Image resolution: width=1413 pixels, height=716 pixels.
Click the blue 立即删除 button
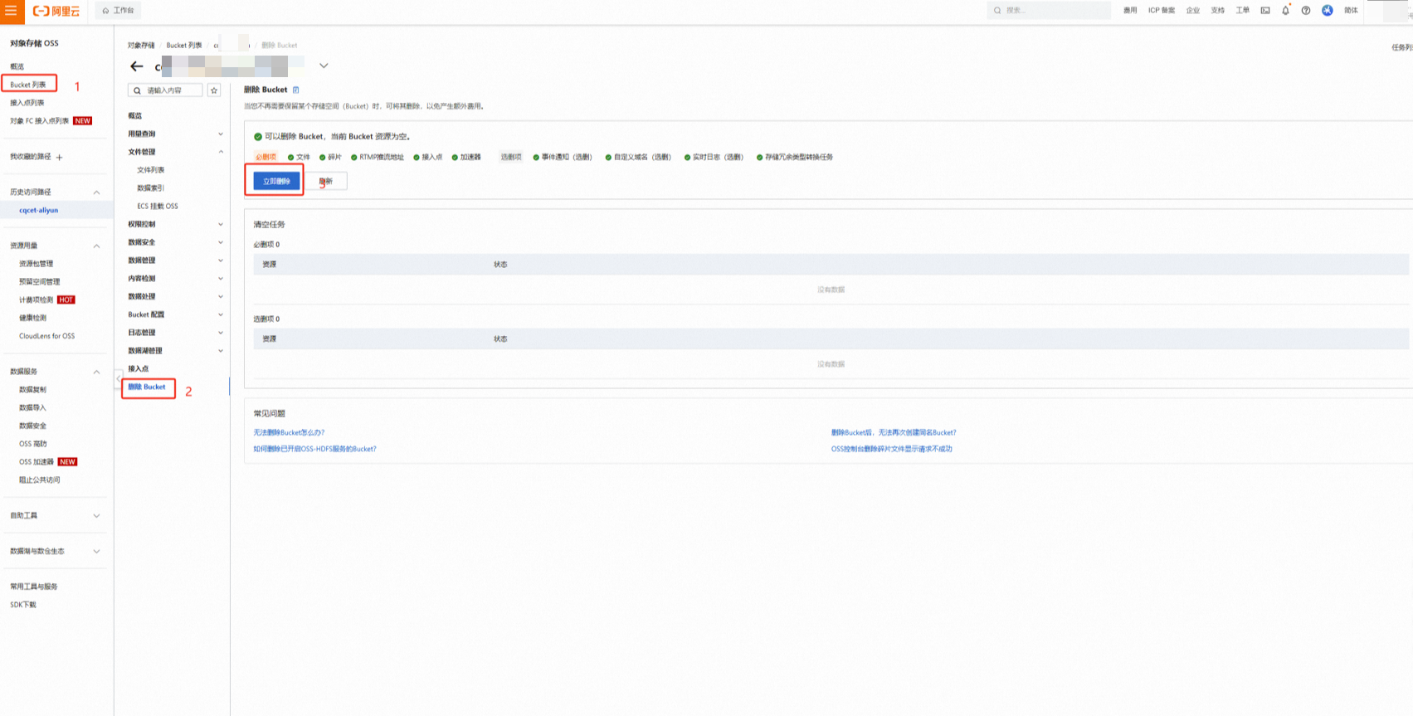(x=276, y=181)
